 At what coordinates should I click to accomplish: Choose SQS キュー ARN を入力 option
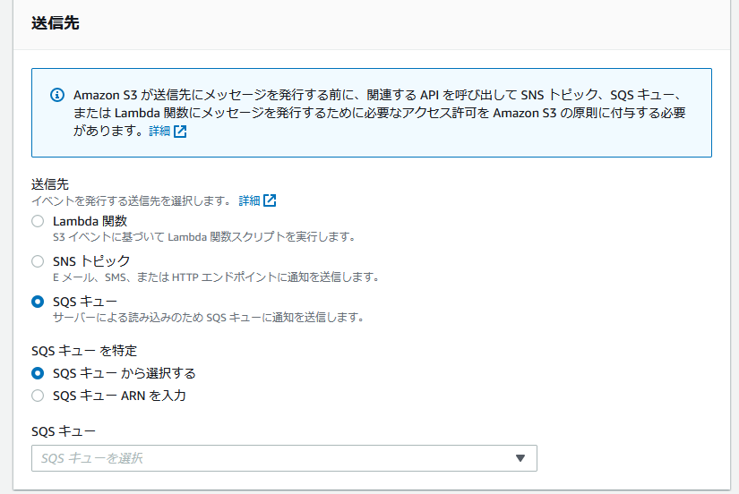coord(38,396)
